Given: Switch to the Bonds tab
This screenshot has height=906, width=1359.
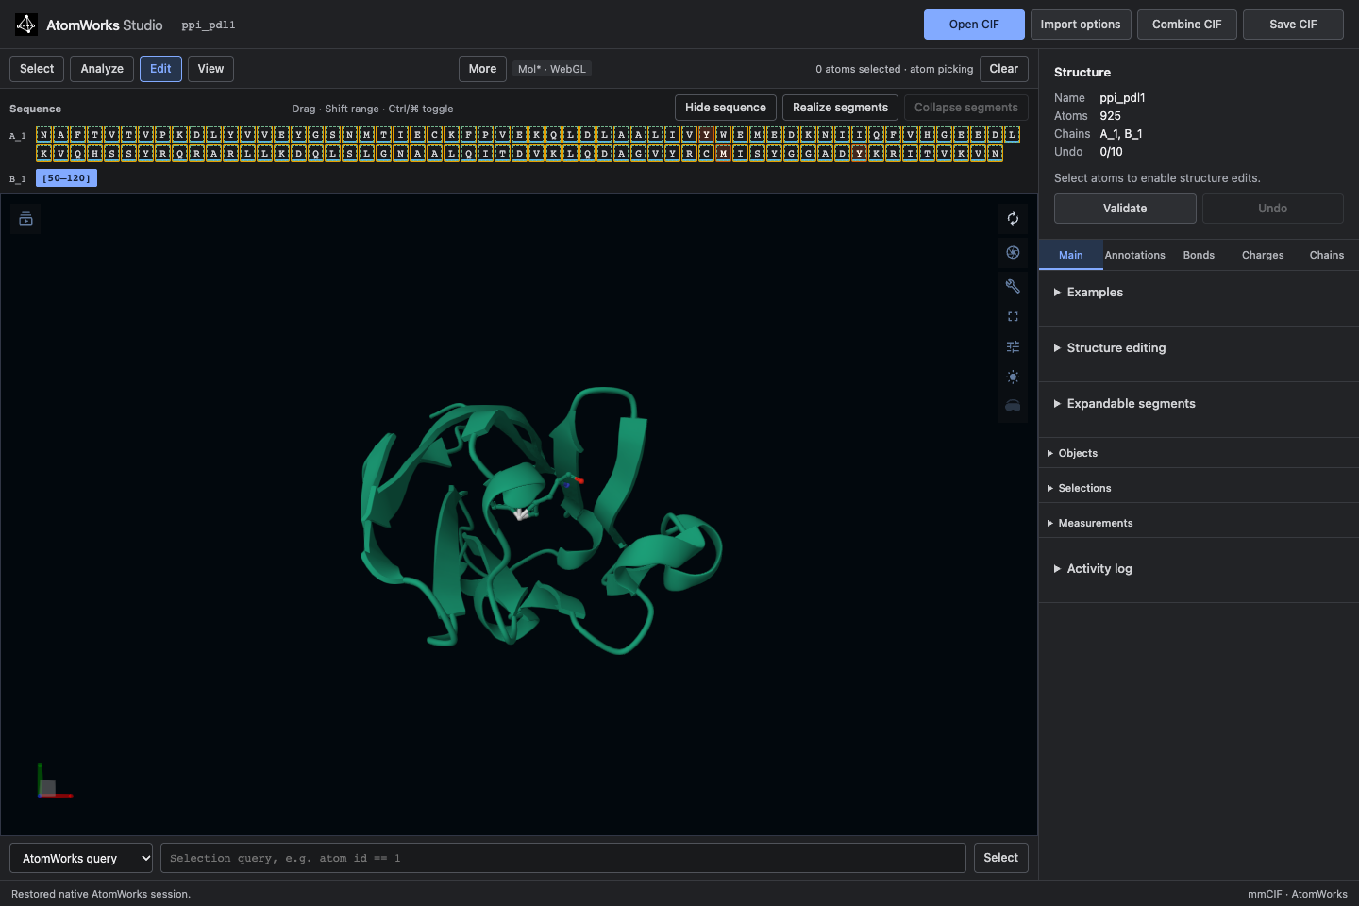Looking at the screenshot, I should pyautogui.click(x=1199, y=255).
